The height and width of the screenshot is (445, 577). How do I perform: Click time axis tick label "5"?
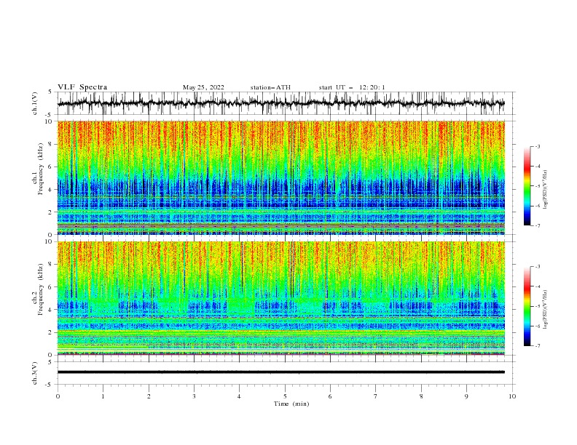[x=285, y=396]
